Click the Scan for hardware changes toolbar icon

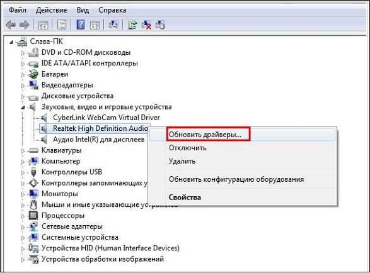click(x=113, y=25)
